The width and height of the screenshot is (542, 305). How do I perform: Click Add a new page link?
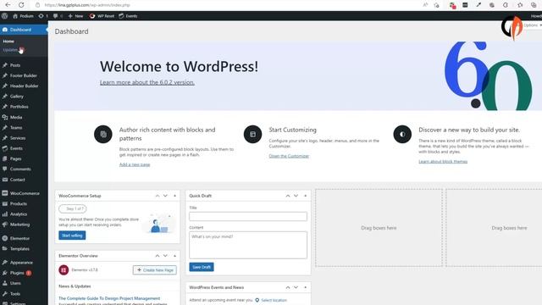click(x=135, y=164)
